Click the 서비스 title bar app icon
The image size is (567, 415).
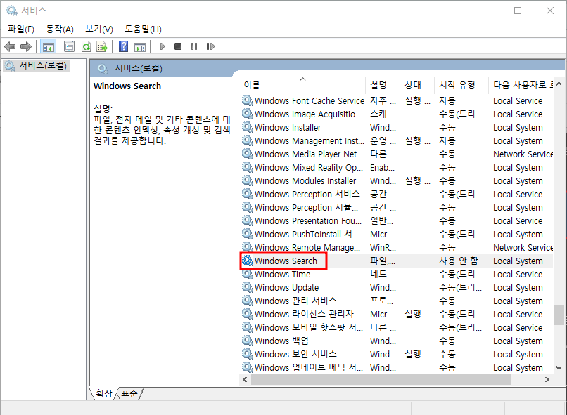pos(12,11)
